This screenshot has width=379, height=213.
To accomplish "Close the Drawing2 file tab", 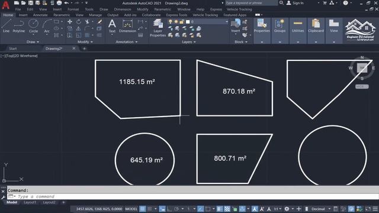I will coord(73,49).
